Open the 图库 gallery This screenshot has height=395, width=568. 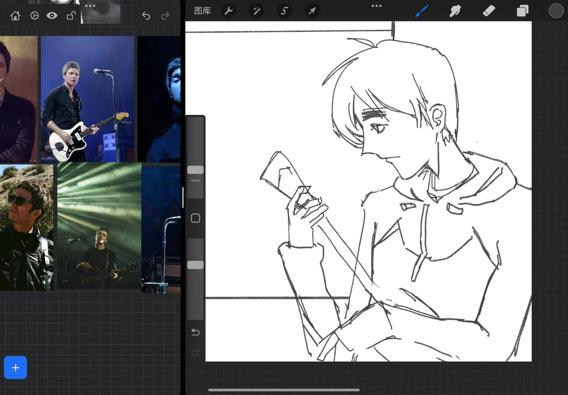click(x=202, y=11)
